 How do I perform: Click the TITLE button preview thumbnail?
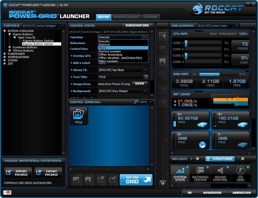(x=79, y=116)
